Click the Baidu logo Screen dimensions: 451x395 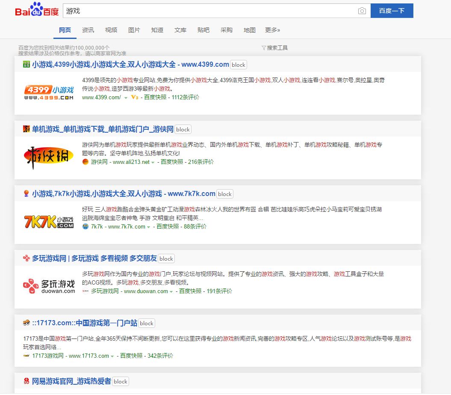point(37,10)
